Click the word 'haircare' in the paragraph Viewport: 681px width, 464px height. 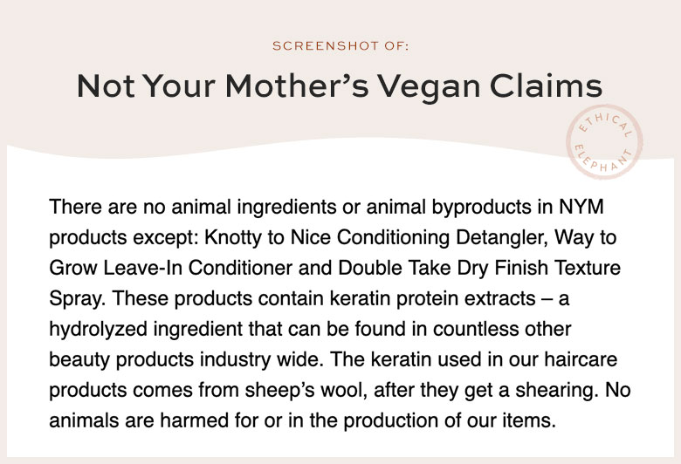coord(581,360)
